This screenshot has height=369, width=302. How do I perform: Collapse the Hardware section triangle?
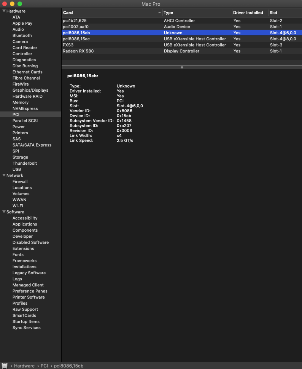tap(4, 11)
